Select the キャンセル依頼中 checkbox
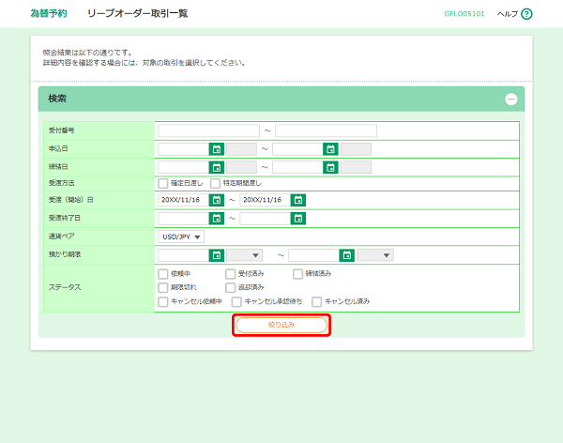The image size is (563, 443). [163, 301]
